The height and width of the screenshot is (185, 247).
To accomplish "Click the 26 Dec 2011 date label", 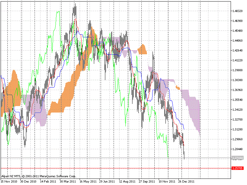I will (x=186, y=182).
